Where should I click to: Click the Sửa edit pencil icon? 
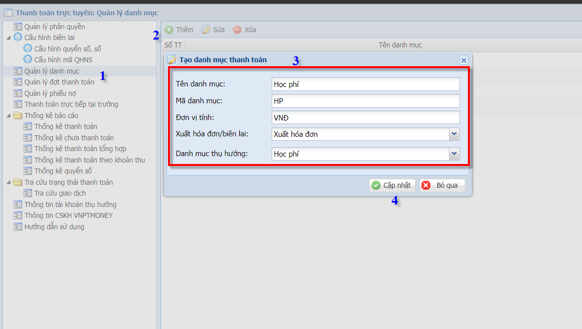coord(206,30)
